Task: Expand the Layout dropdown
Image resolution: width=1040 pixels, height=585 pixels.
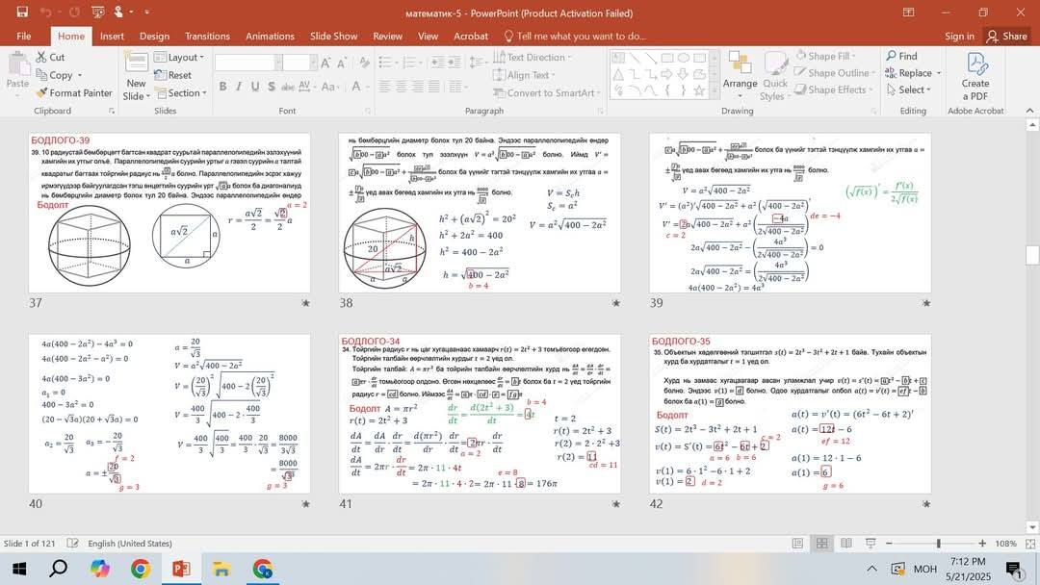Action: pos(179,57)
